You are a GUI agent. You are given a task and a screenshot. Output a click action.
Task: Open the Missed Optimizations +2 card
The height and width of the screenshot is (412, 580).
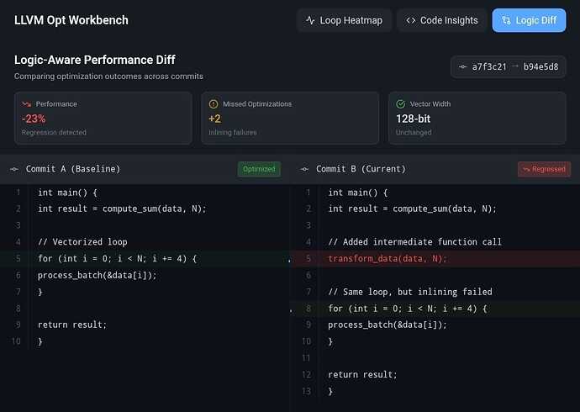(289, 118)
